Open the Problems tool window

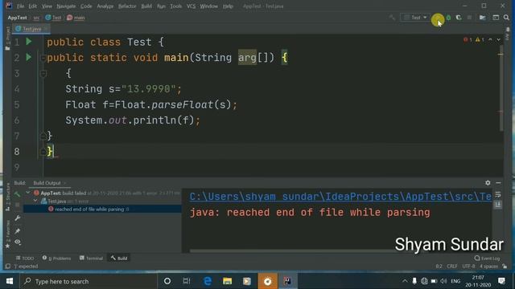pos(56,258)
